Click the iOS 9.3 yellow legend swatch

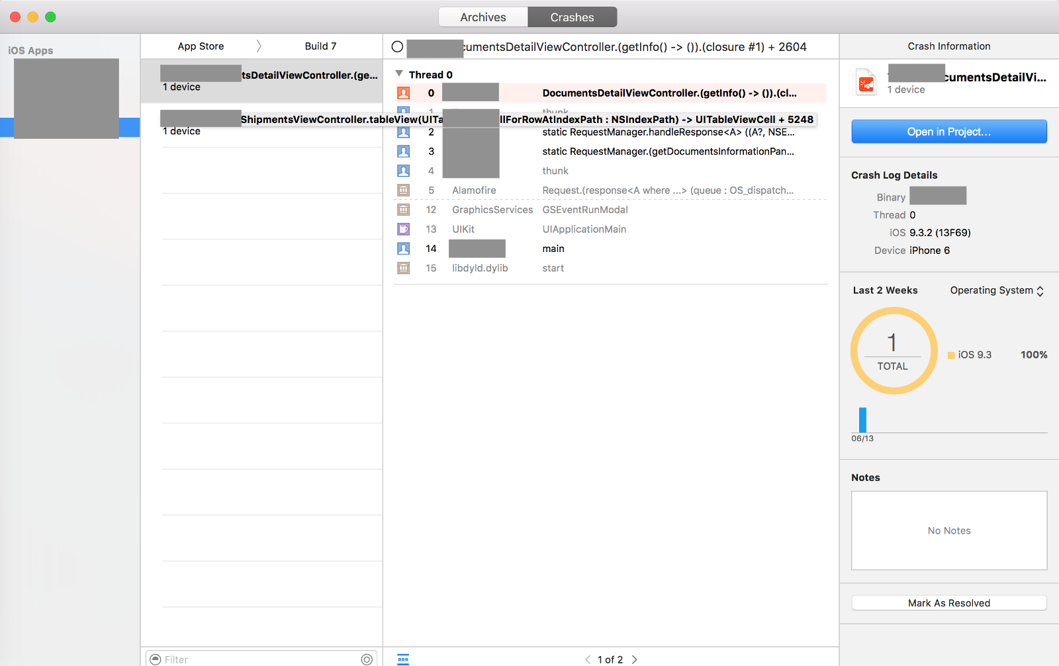951,355
